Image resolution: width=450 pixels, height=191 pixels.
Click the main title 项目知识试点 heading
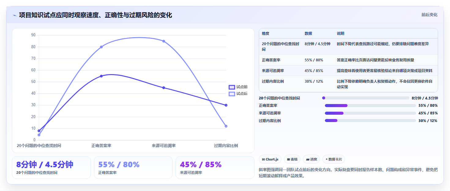95,15
